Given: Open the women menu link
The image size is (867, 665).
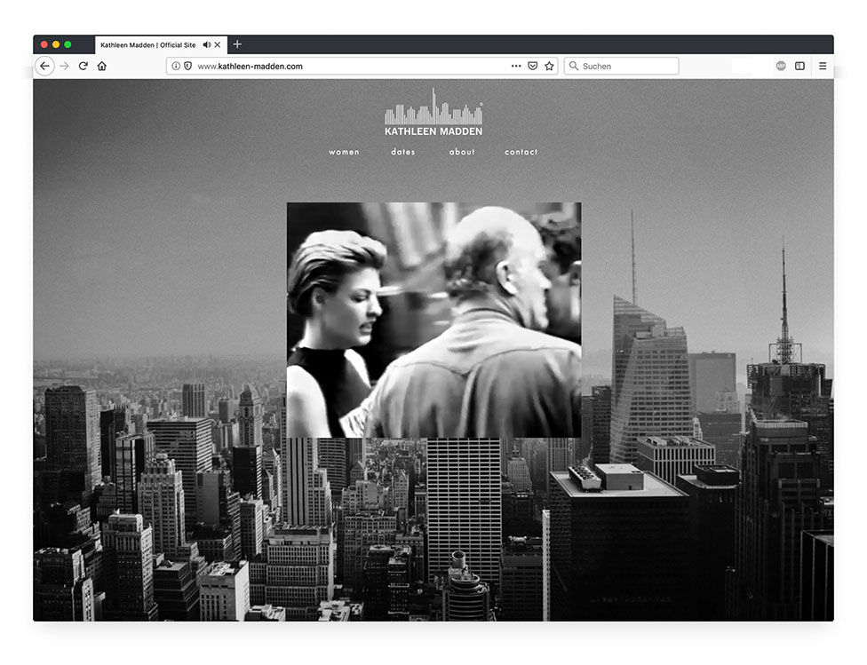Looking at the screenshot, I should pos(344,152).
